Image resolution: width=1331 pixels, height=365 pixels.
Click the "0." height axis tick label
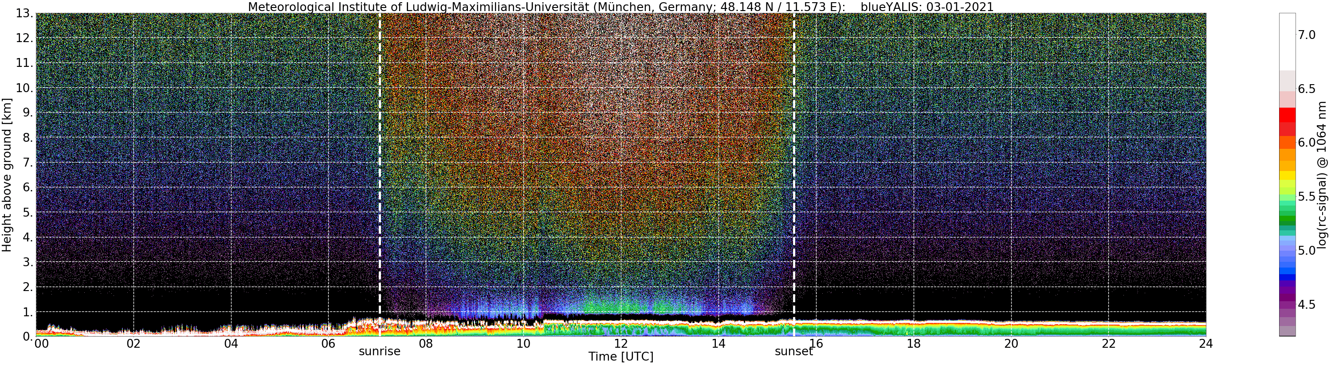click(27, 336)
